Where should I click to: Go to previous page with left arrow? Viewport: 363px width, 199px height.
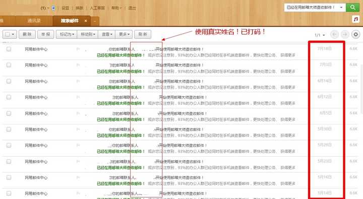pyautogui.click(x=334, y=34)
